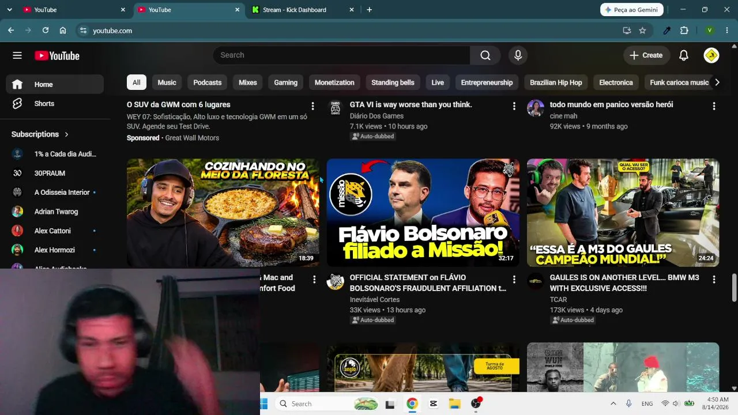738x415 pixels.
Task: Open the TCAR channel avatar
Action: coord(536,281)
